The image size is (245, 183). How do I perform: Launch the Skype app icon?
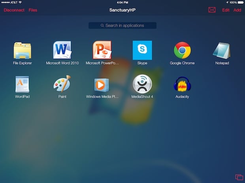tap(142, 50)
